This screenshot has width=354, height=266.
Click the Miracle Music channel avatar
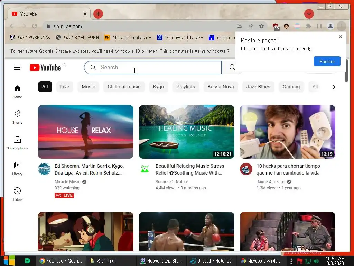point(44,169)
